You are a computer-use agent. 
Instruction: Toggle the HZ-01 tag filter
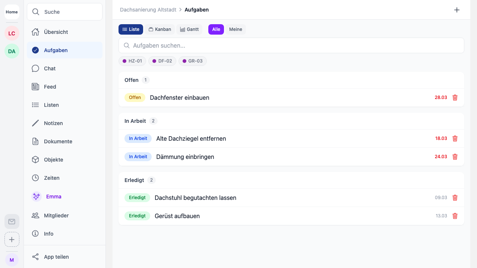coord(132,61)
